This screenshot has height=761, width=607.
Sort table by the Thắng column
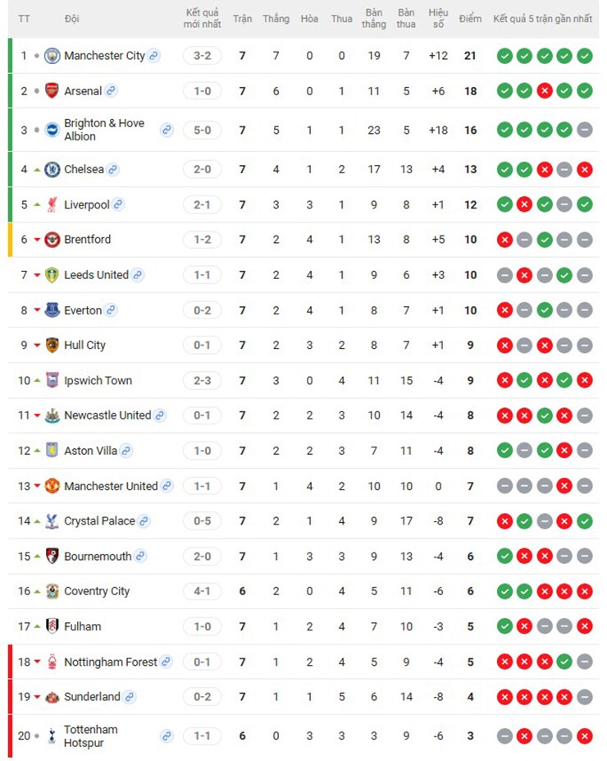coord(276,19)
